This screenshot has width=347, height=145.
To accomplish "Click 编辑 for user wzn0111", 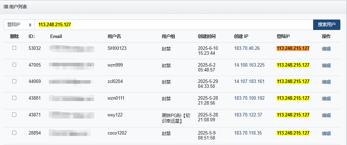I will coord(326,99).
